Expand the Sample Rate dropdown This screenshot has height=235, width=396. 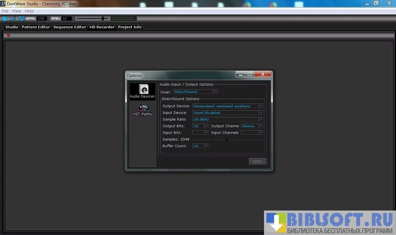pyautogui.click(x=261, y=119)
